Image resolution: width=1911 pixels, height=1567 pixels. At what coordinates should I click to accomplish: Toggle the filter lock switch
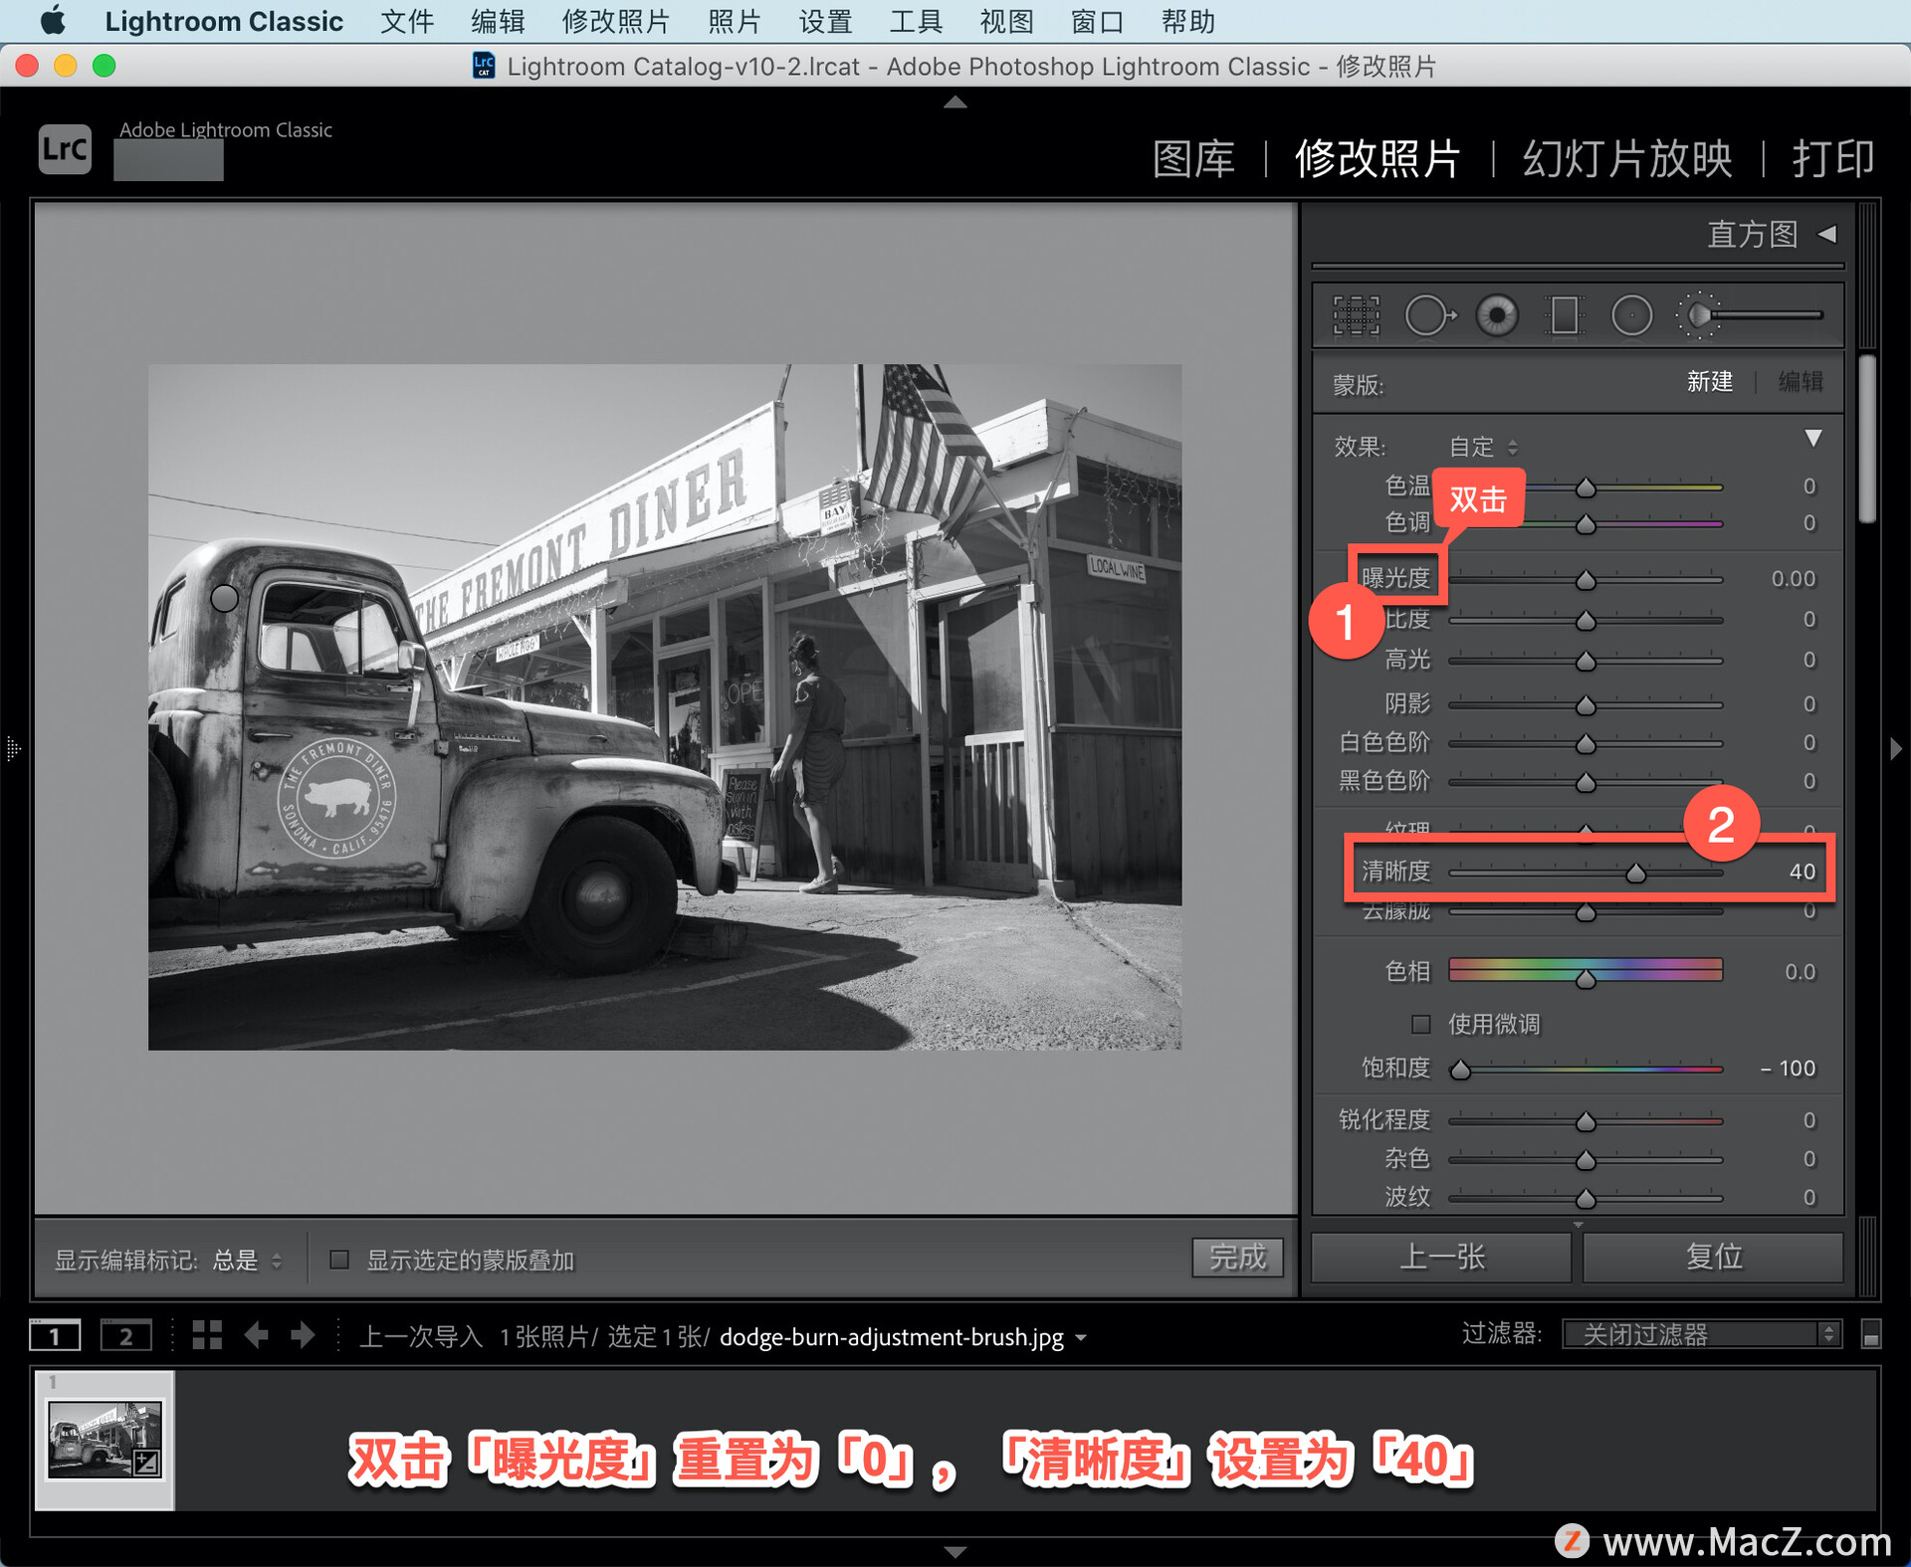1871,1334
